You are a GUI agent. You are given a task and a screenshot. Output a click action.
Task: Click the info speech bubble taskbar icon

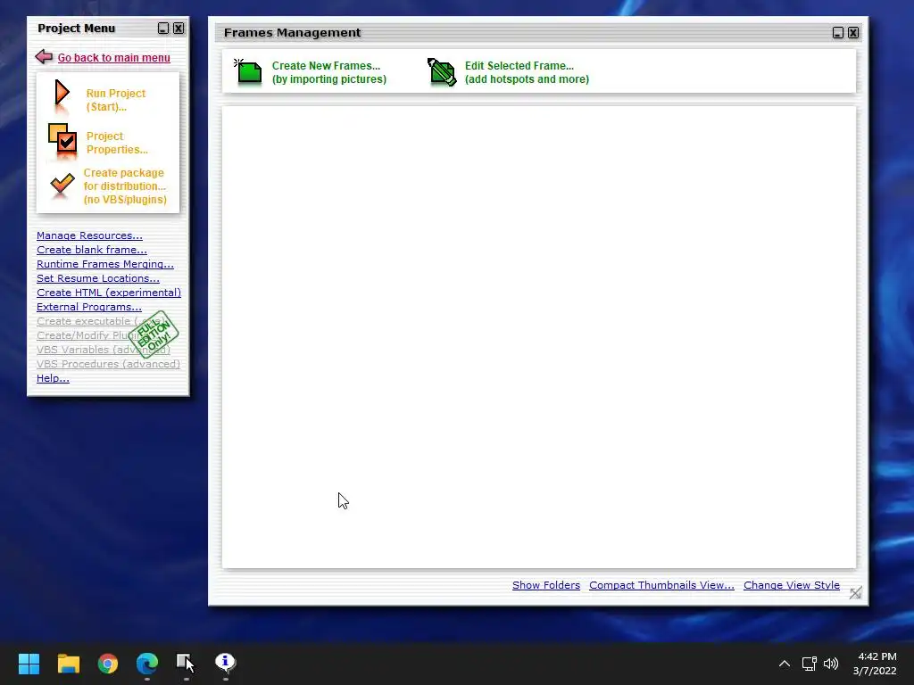click(x=225, y=663)
